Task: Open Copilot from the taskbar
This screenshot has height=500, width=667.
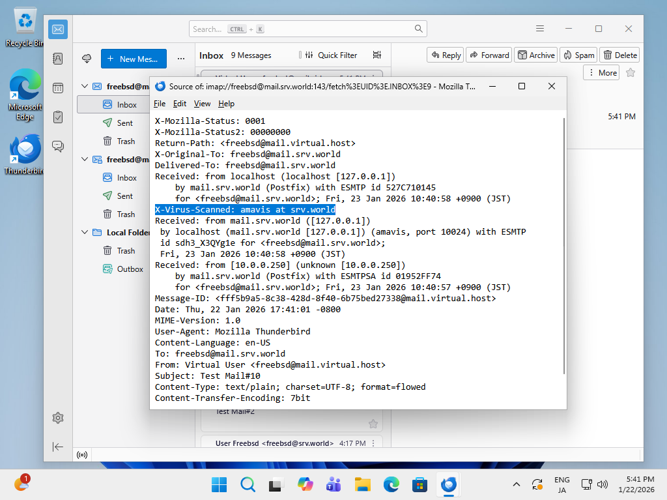Action: coord(305,484)
